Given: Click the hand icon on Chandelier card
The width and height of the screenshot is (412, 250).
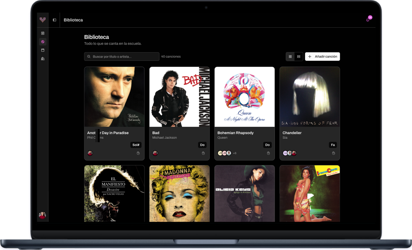Looking at the screenshot, I should click(x=333, y=153).
